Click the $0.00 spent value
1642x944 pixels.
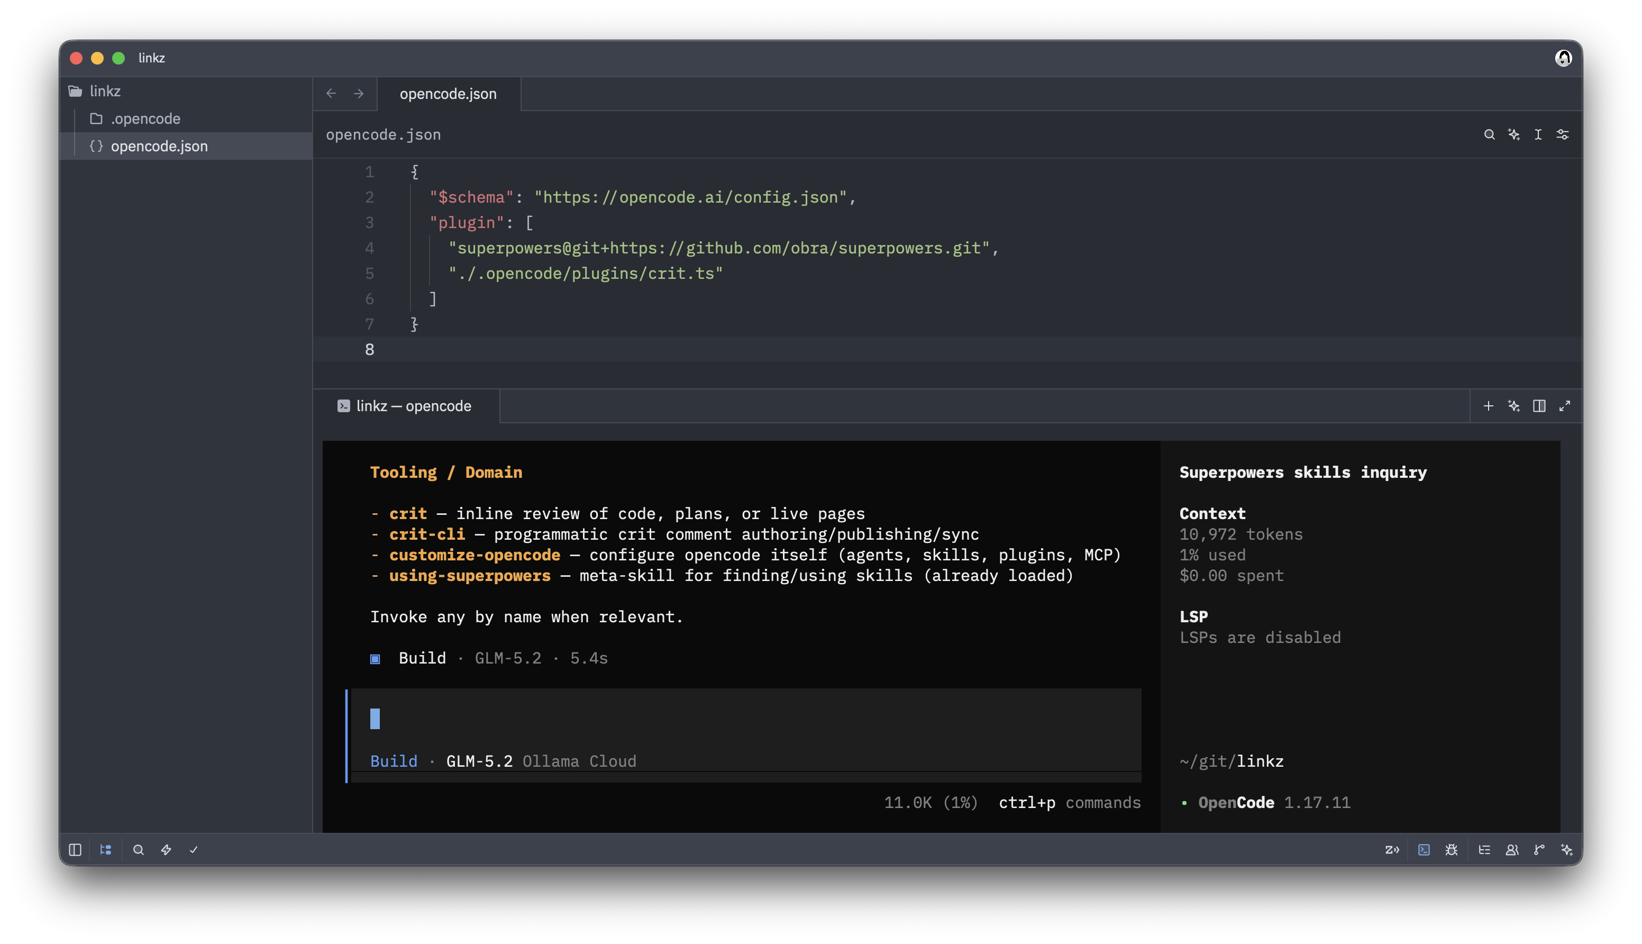1231,576
